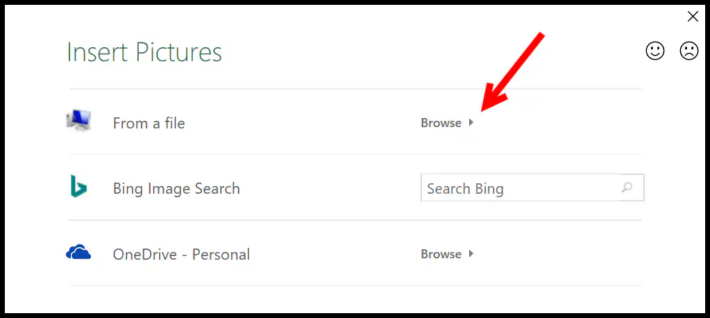This screenshot has width=710, height=318.
Task: Click the computer icon beside From a file
Action: click(x=78, y=121)
